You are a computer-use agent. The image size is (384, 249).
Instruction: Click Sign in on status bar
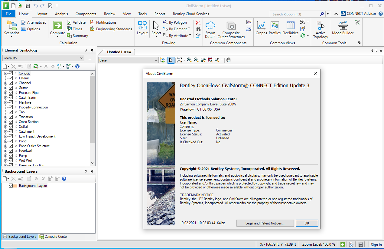[x=376, y=244]
